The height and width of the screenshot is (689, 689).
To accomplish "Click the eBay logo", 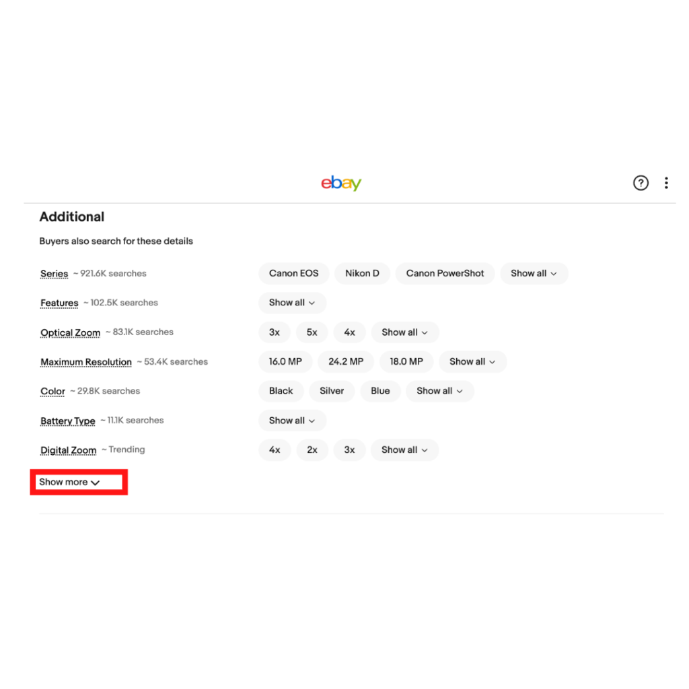I will pyautogui.click(x=341, y=183).
